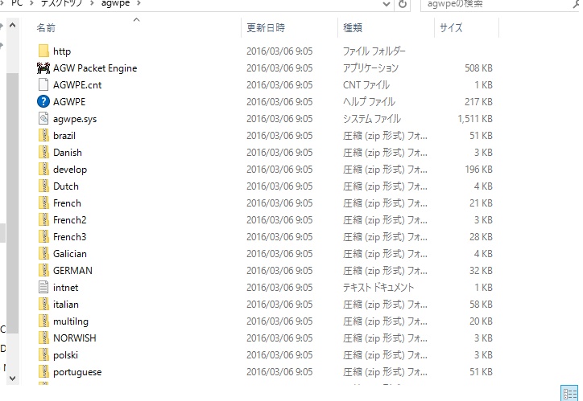Expand the chevron between デスクトップ and agwpe in path
Screen dimensions: 583x401
coord(92,4)
